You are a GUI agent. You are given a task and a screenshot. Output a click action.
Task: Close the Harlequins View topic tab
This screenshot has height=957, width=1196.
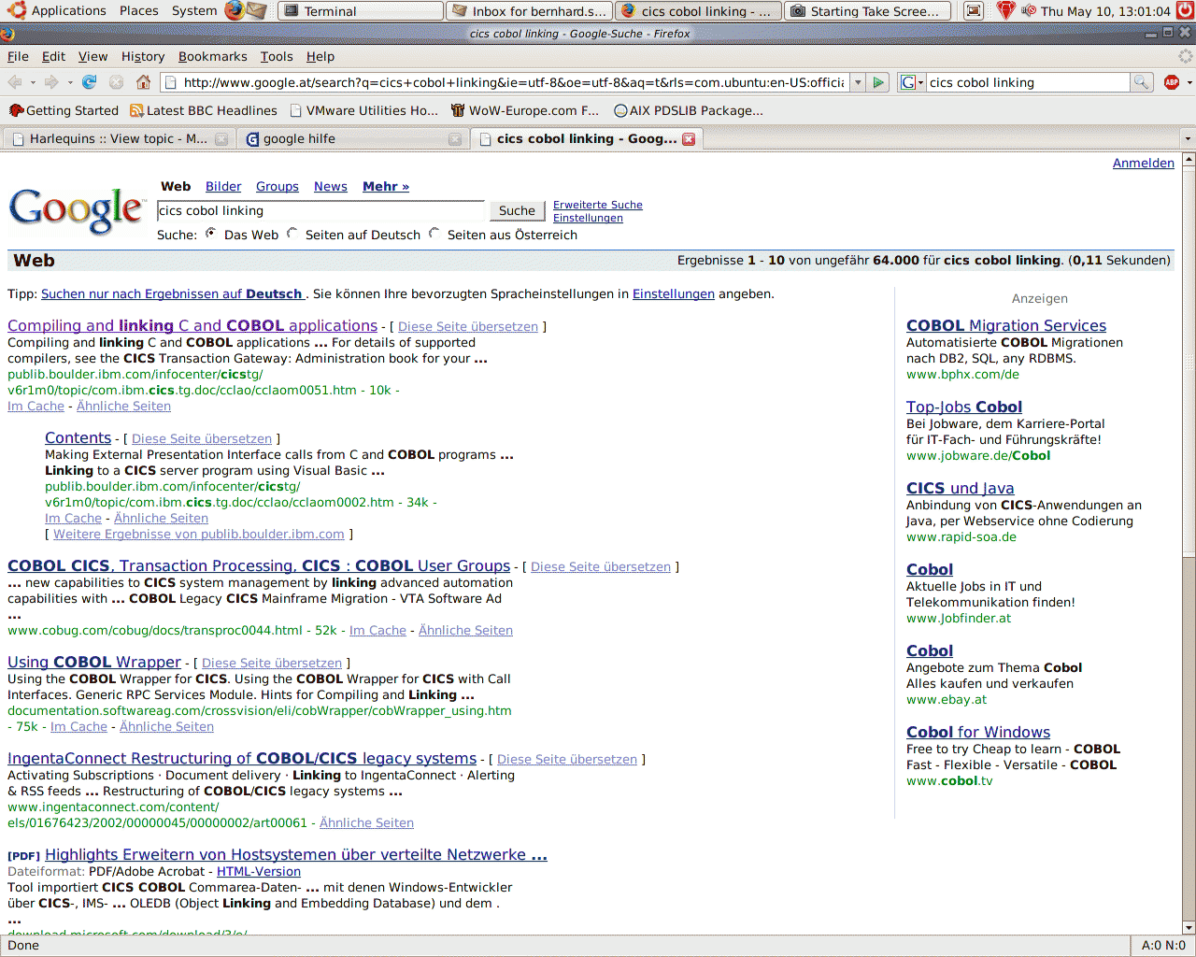pyautogui.click(x=221, y=139)
